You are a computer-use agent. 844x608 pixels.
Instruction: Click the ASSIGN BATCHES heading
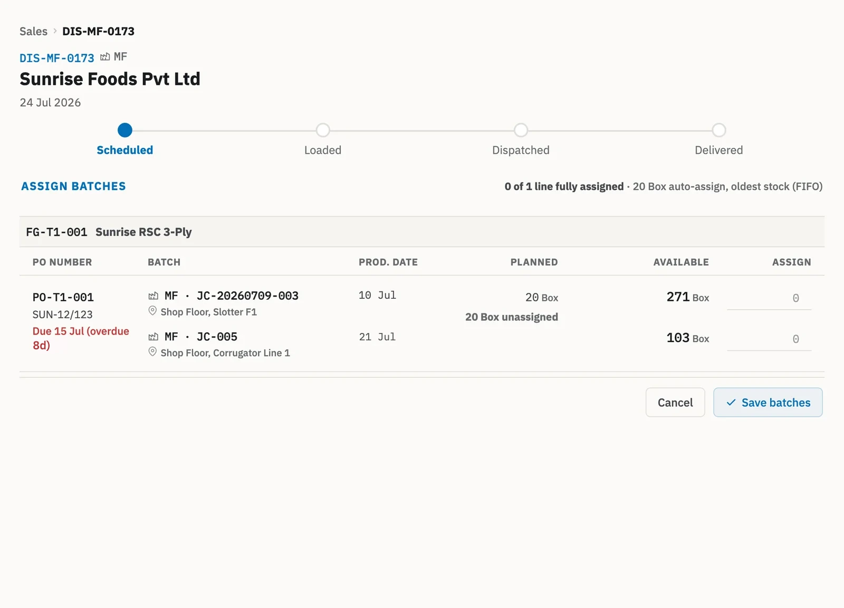(x=73, y=187)
